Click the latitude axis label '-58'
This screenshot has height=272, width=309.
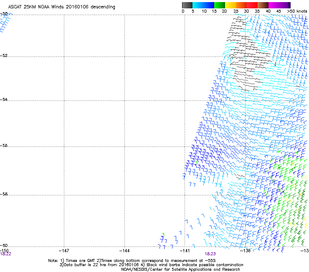pos(4,194)
